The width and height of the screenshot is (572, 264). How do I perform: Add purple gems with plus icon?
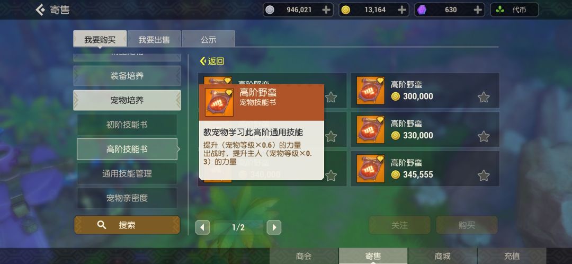pyautogui.click(x=478, y=10)
